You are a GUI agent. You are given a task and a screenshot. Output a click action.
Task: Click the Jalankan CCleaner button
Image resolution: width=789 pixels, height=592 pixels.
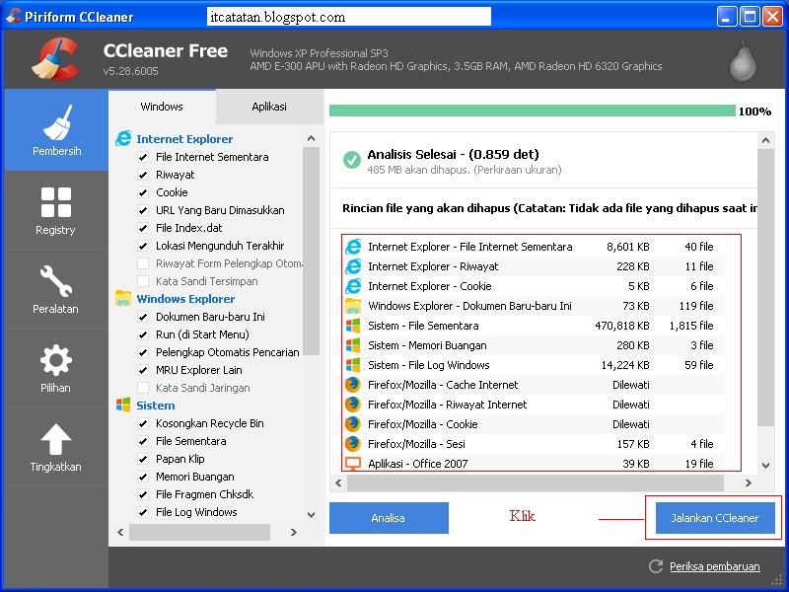tap(714, 517)
